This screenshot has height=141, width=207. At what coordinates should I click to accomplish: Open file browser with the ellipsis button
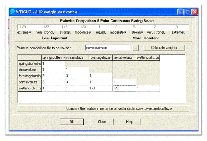[136, 48]
